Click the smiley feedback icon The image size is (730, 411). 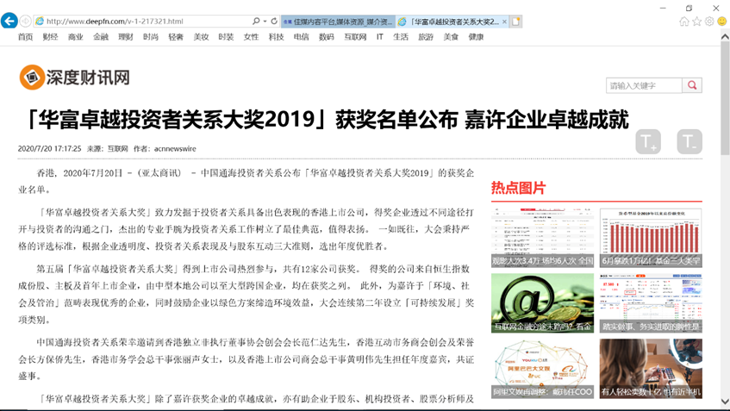click(722, 22)
